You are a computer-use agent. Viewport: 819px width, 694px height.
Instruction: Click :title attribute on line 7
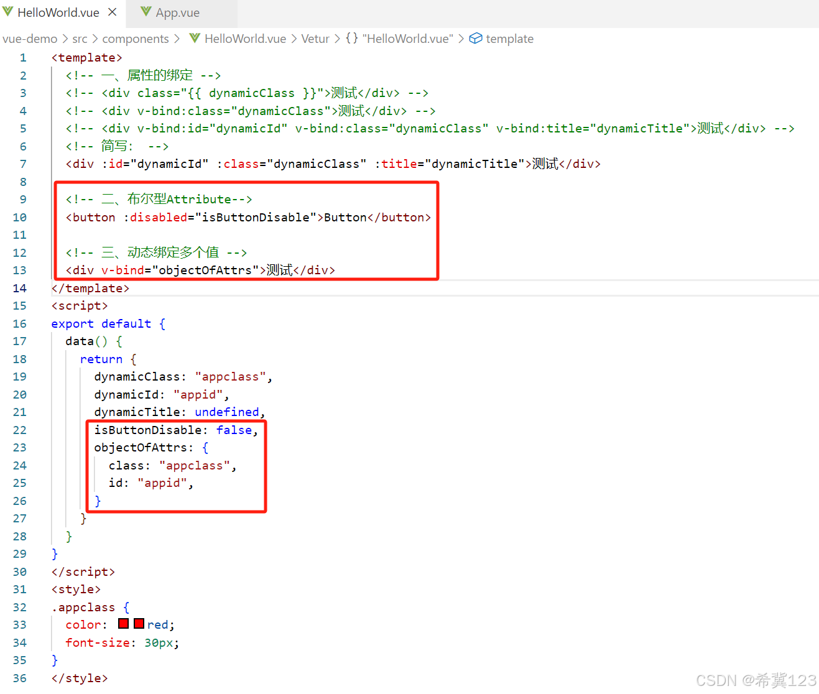click(396, 164)
